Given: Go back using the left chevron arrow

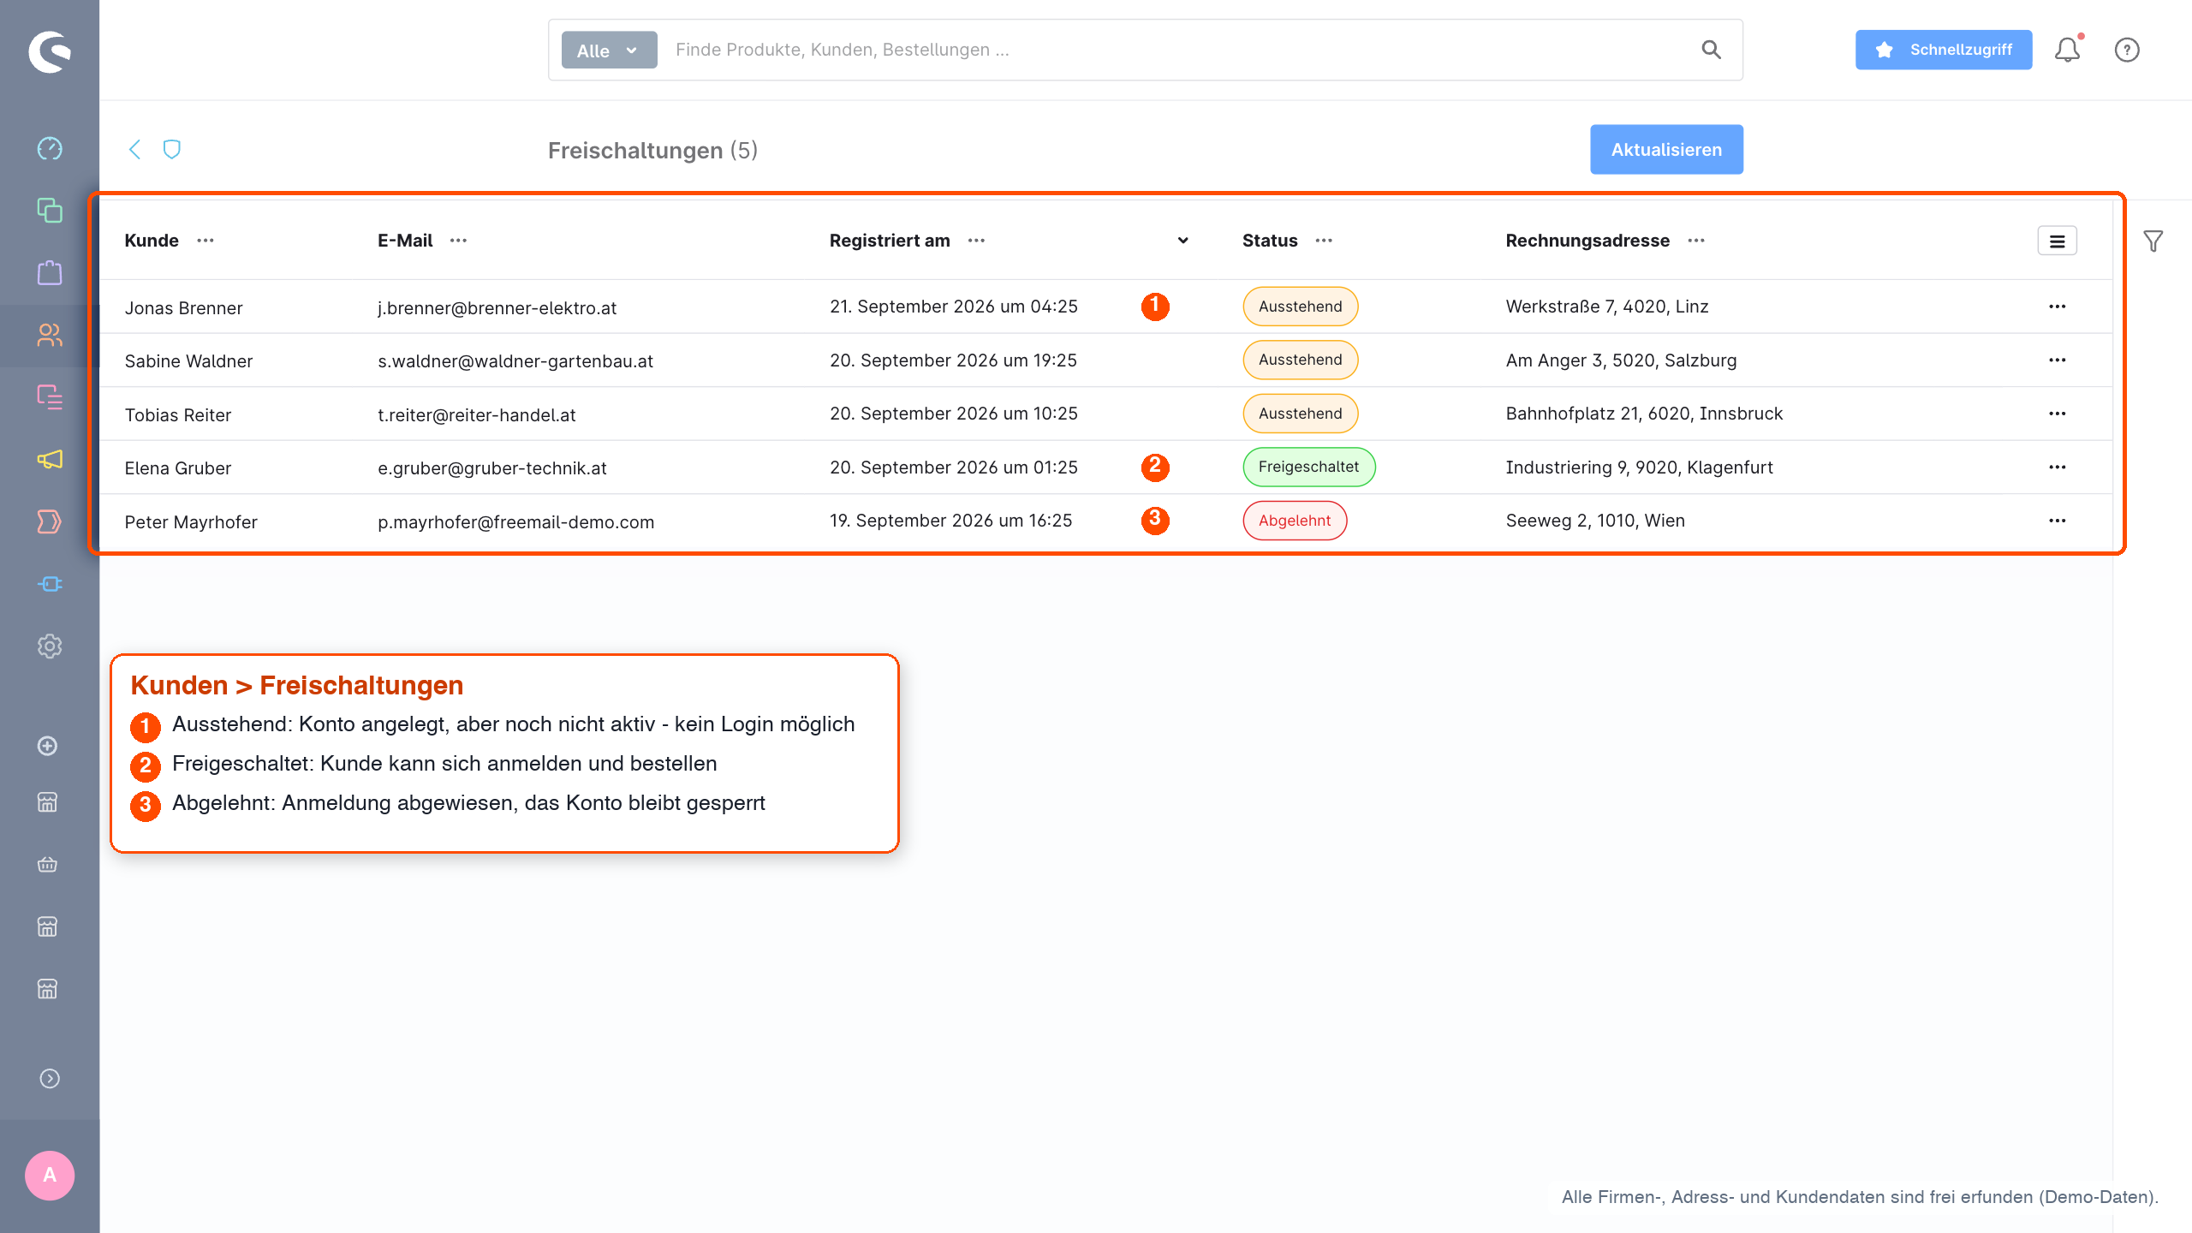Looking at the screenshot, I should pos(134,150).
